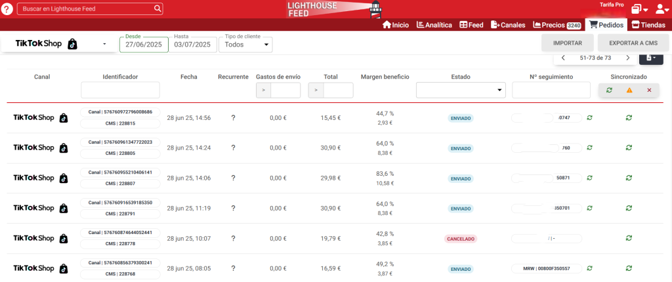672x282 pixels.
Task: Click CMS | 228807 badge
Action: (x=120, y=184)
